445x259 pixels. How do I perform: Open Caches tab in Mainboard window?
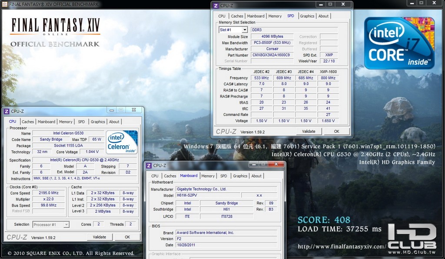pyautogui.click(x=170, y=176)
